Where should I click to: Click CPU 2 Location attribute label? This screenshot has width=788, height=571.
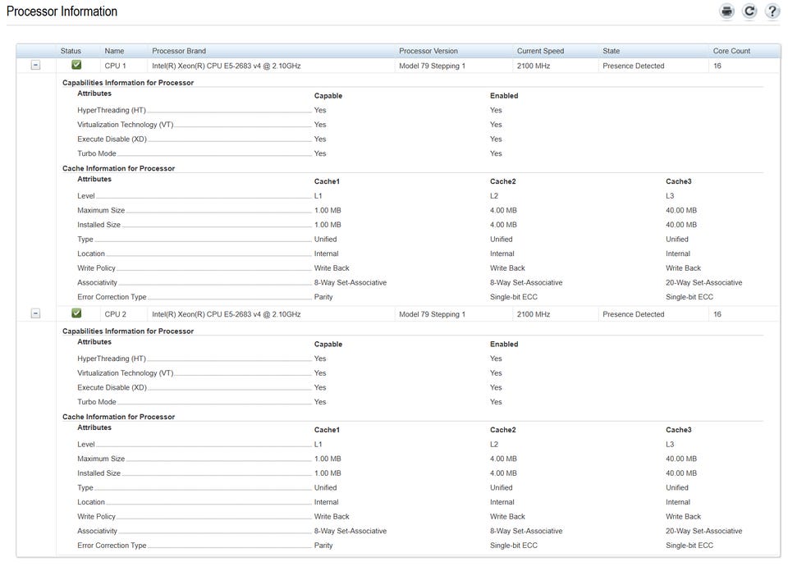91,502
